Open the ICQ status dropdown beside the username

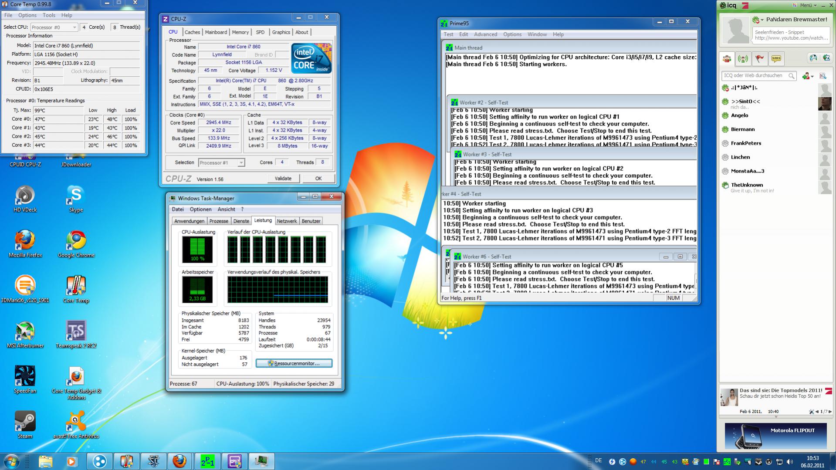point(758,20)
